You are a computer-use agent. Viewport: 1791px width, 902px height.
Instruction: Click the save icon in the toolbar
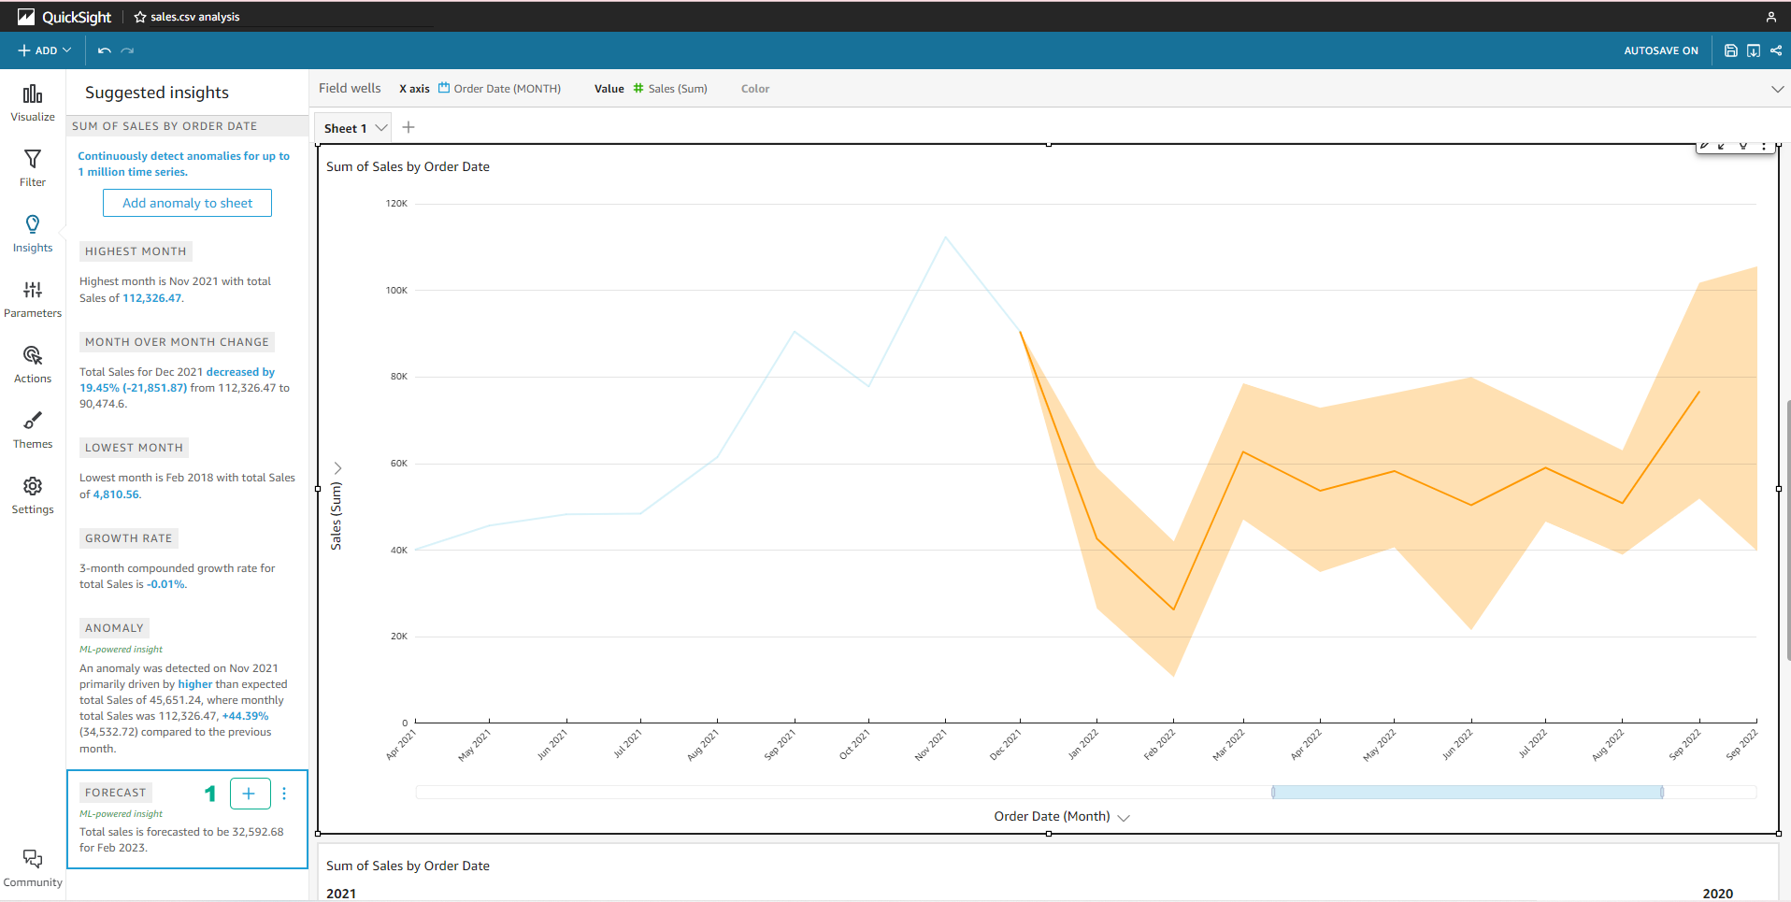point(1730,50)
